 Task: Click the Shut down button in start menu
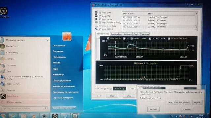[x=62, y=108]
